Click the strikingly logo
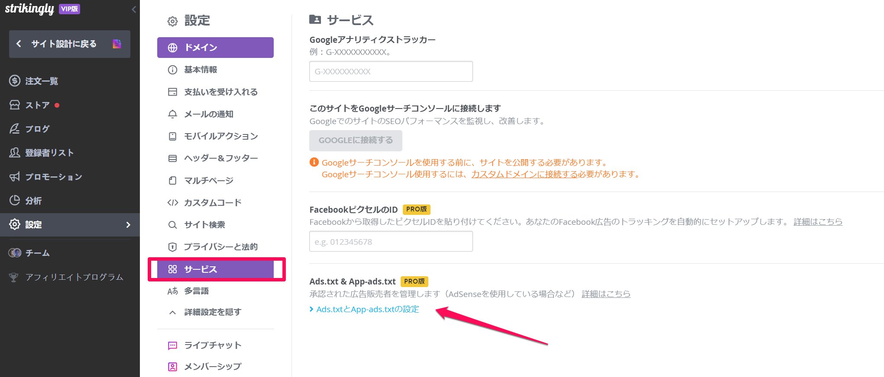This screenshot has height=377, width=884. click(29, 9)
